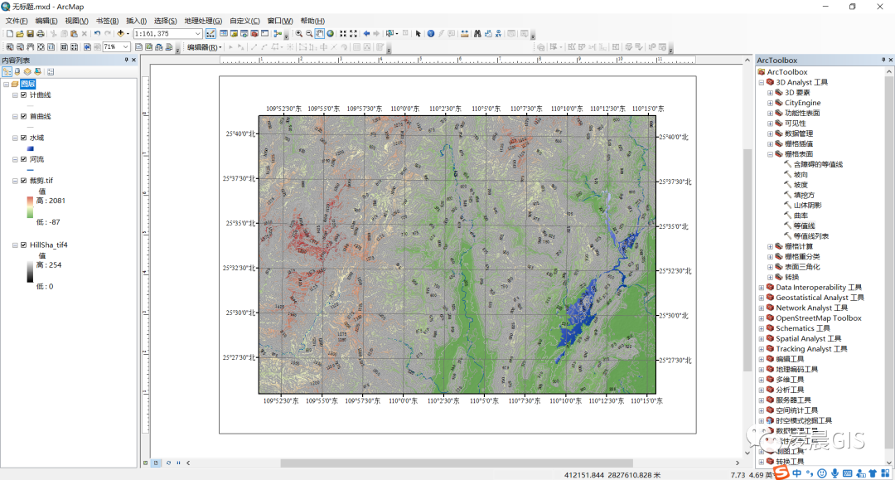Open the layout zoom 71% dropdown
Image resolution: width=895 pixels, height=480 pixels.
pos(126,46)
